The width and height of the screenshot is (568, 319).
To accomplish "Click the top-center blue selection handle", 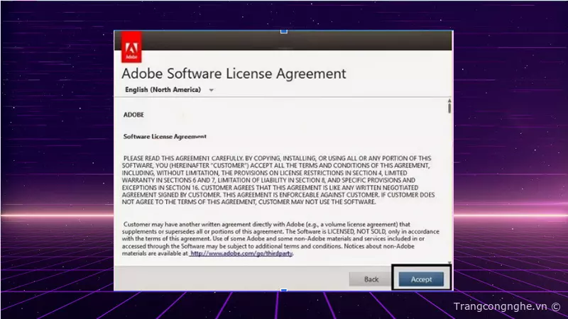I will tap(283, 30).
